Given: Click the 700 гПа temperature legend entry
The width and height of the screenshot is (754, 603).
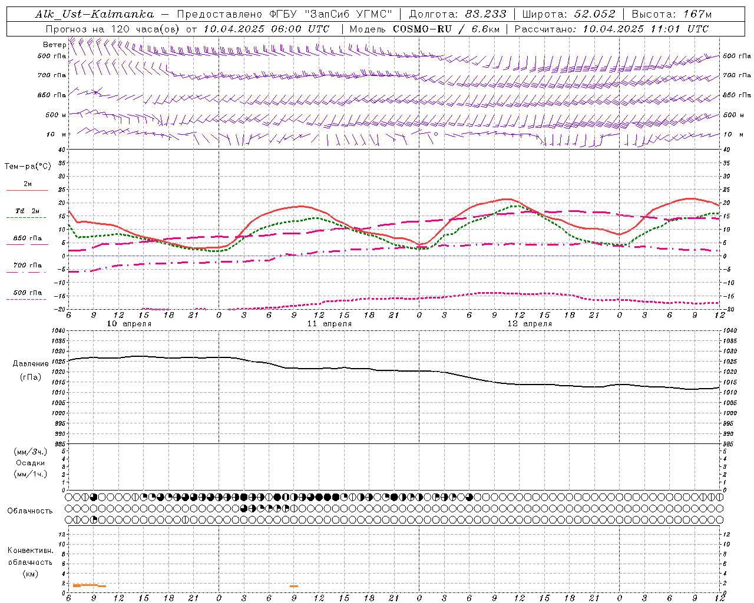Looking at the screenshot, I should click(28, 266).
